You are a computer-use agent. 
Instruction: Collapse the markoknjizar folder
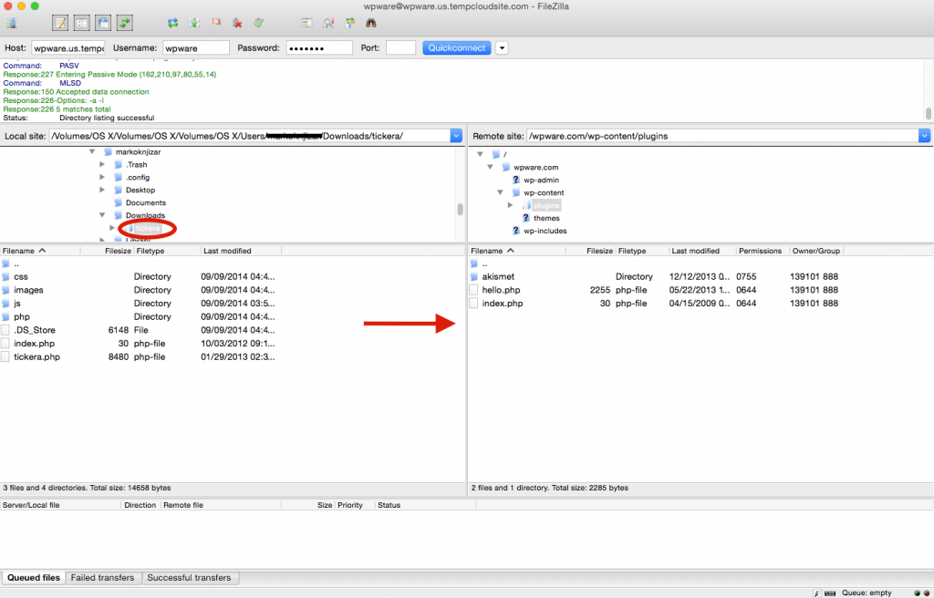(92, 152)
